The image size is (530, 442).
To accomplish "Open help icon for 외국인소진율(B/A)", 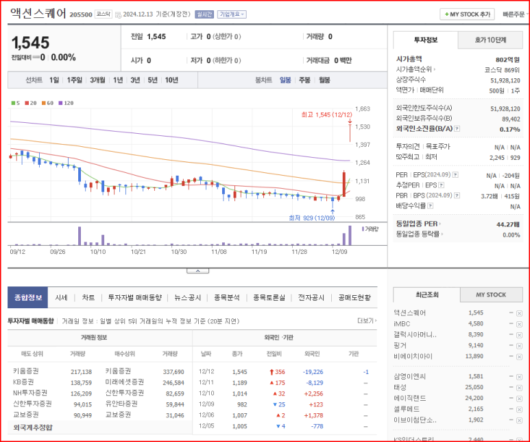I will (457, 128).
